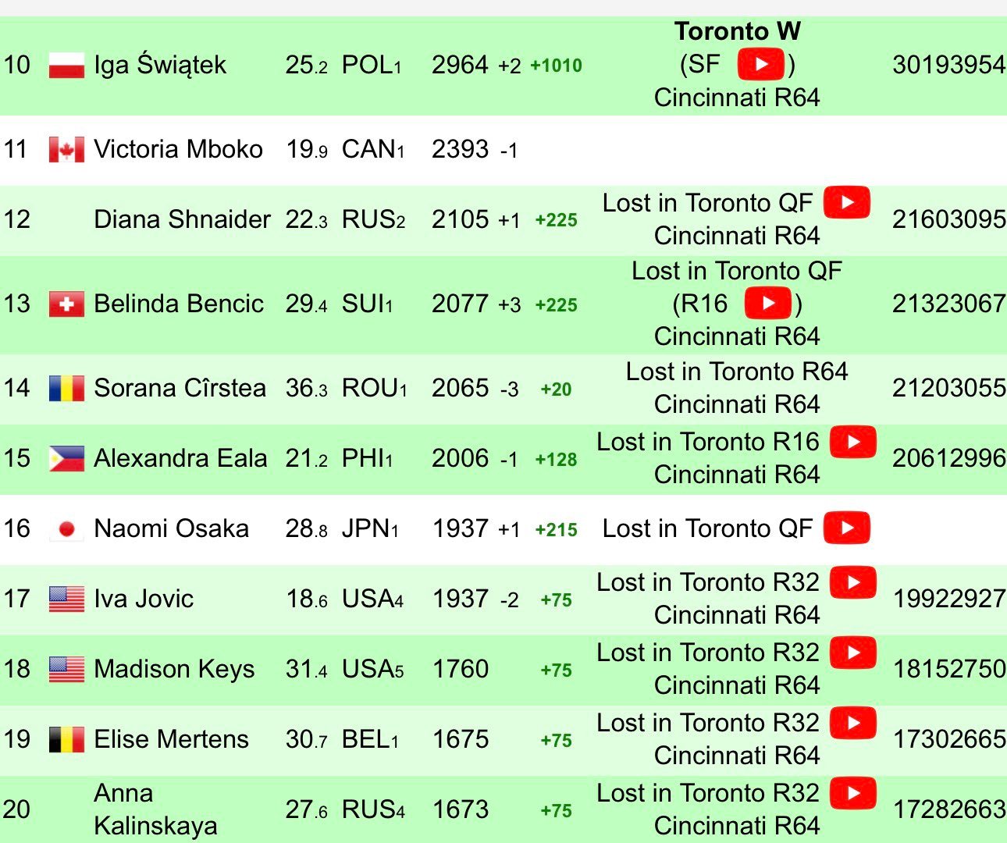Open the YouTube icon next to Diana Shnaider's Toronto QF
1007x843 pixels.
coord(846,203)
